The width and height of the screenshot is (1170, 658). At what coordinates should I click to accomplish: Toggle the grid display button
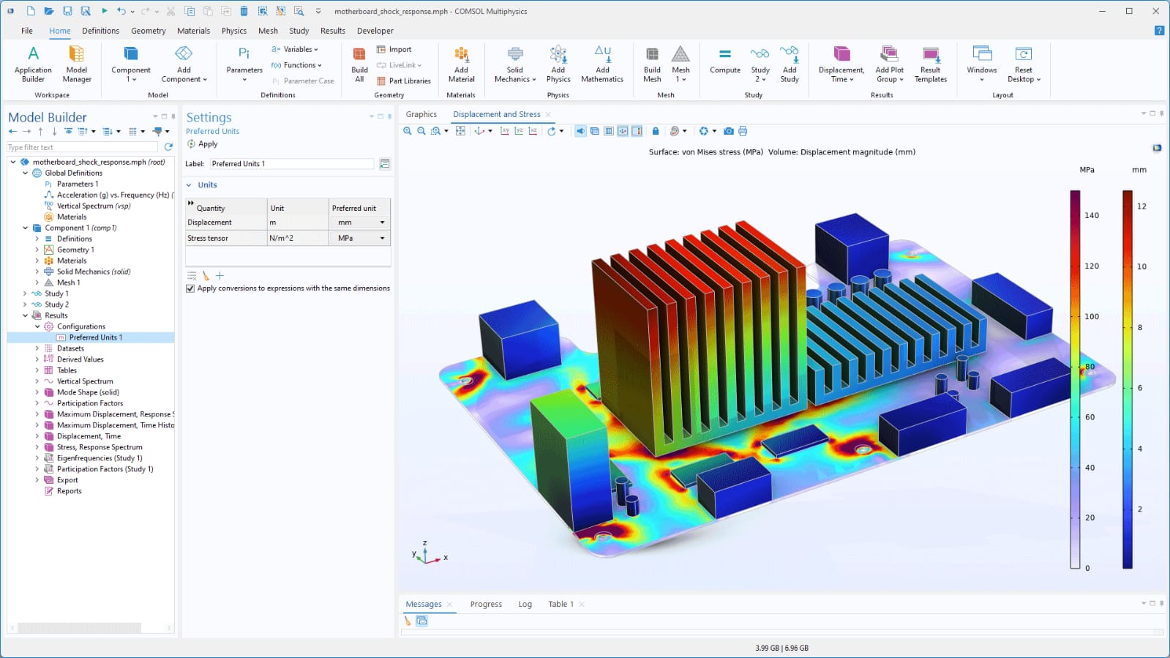pyautogui.click(x=609, y=131)
